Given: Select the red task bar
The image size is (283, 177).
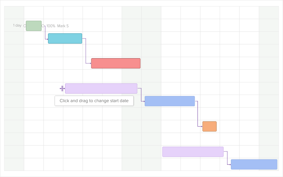Looking at the screenshot, I should coord(116,63).
